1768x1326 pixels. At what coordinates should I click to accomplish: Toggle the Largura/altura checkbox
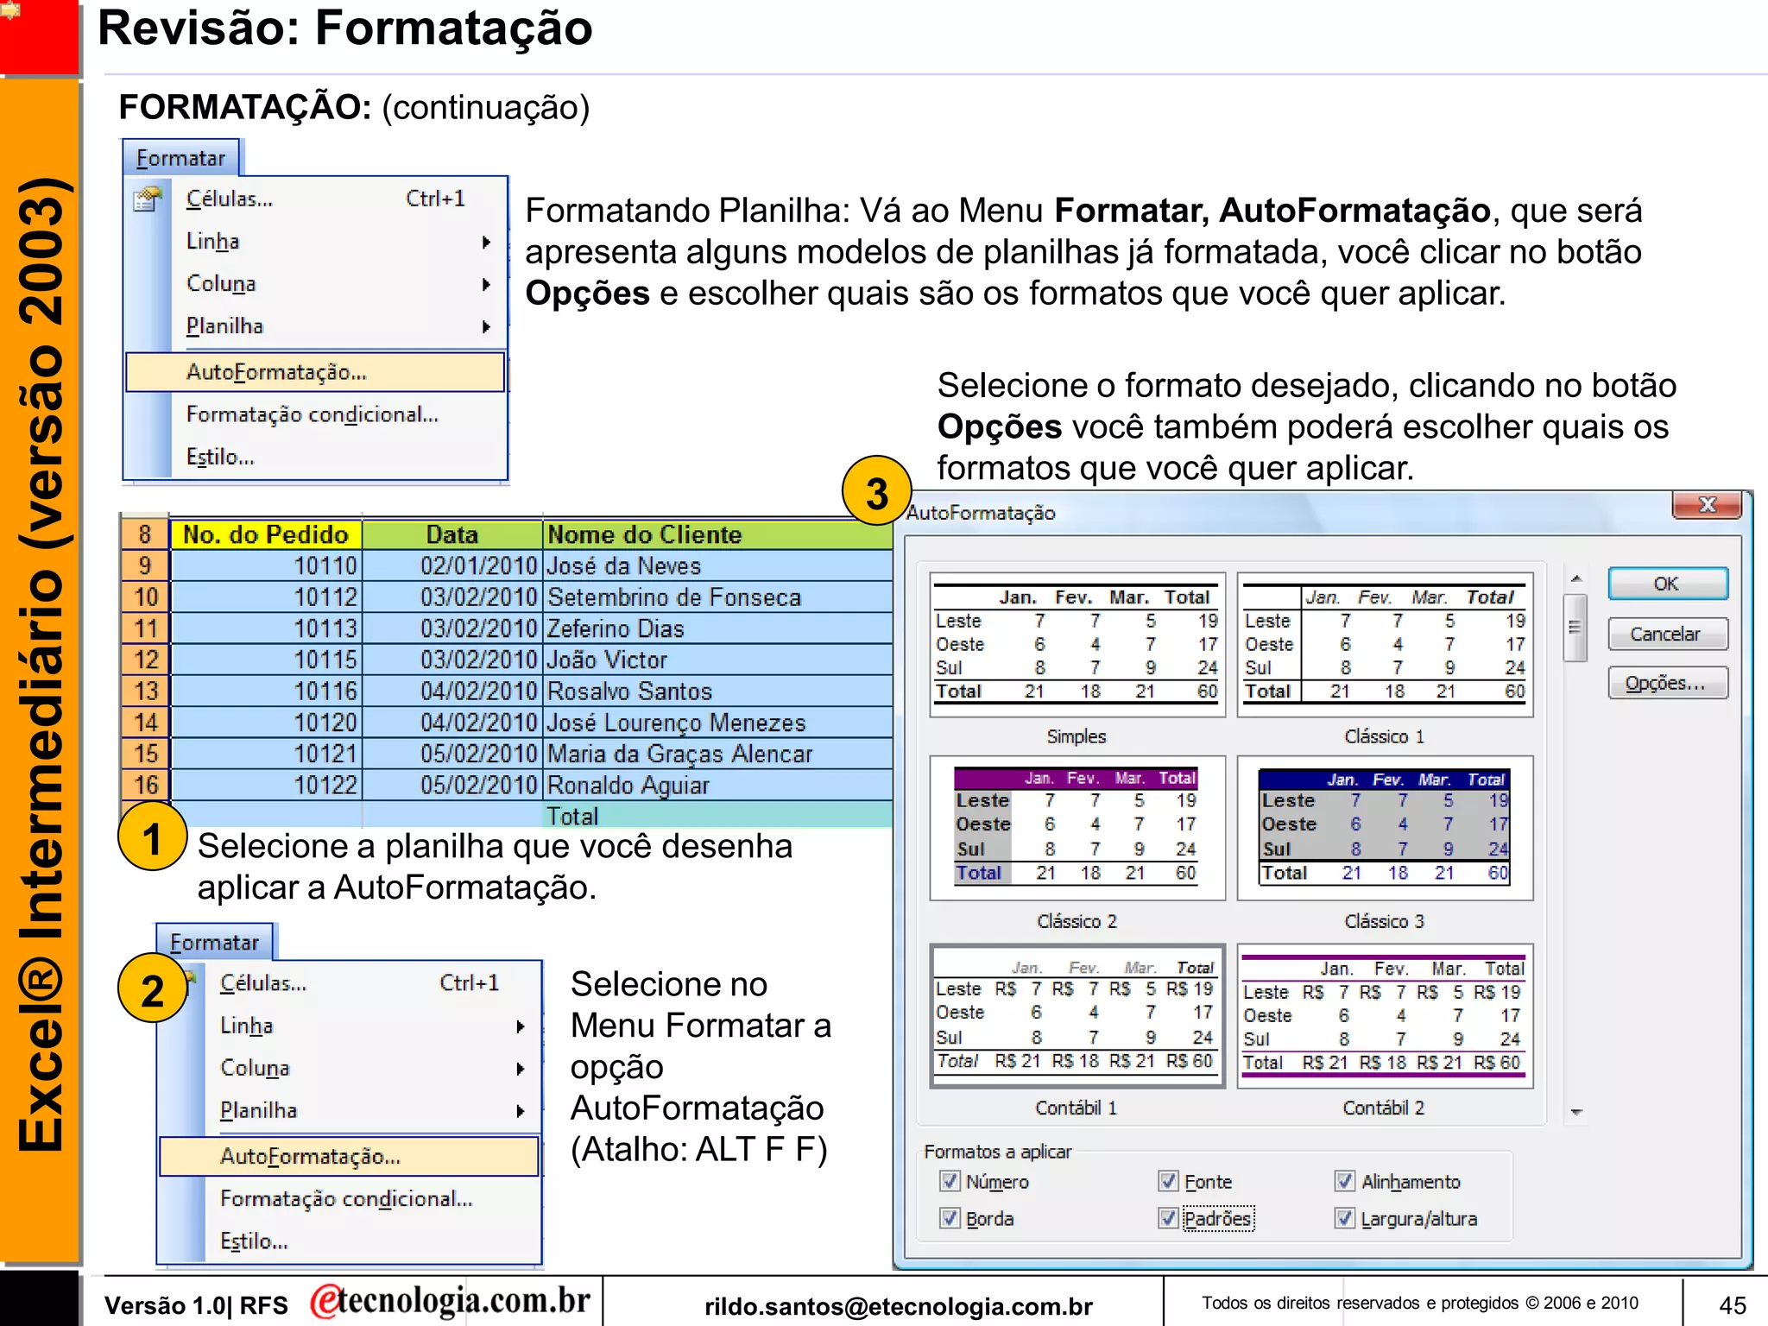tap(1345, 1218)
